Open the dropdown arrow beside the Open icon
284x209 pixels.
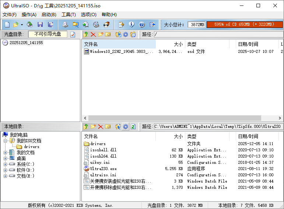click(x=22, y=25)
